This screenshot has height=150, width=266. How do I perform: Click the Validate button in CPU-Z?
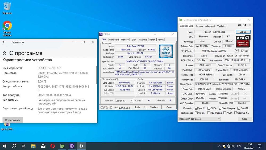point(154,107)
